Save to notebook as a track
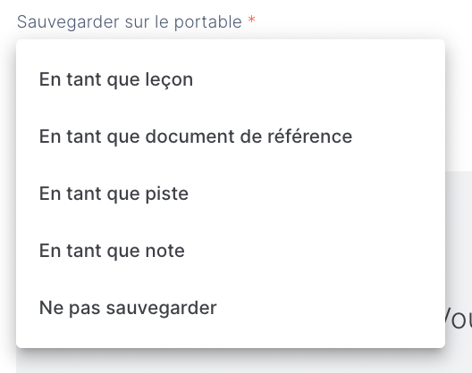Screen dimensions: 472x373 coord(231,194)
